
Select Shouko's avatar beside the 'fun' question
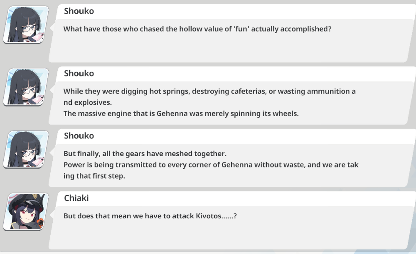click(26, 24)
